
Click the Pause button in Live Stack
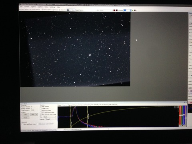click(25, 118)
